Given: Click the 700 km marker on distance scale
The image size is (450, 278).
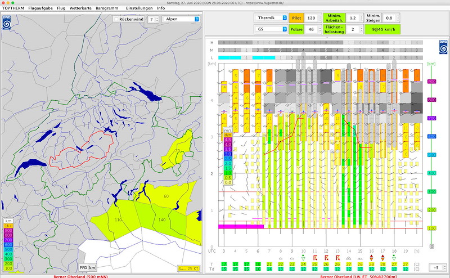Looking at the screenshot, I should [x=431, y=118].
